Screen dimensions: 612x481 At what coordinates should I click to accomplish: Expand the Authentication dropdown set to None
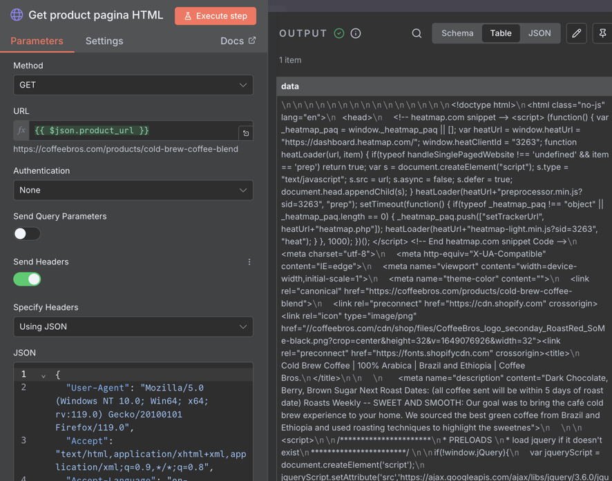133,190
